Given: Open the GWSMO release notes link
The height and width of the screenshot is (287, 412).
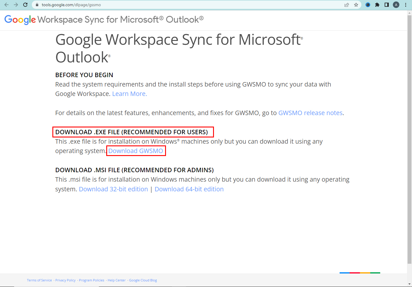Looking at the screenshot, I should (310, 113).
